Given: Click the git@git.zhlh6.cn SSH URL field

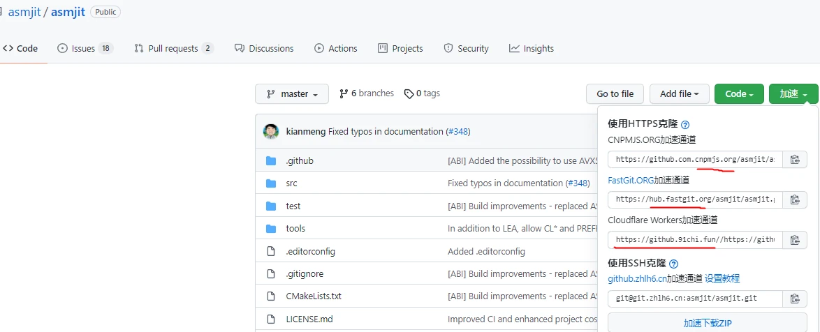Looking at the screenshot, I should (695, 299).
